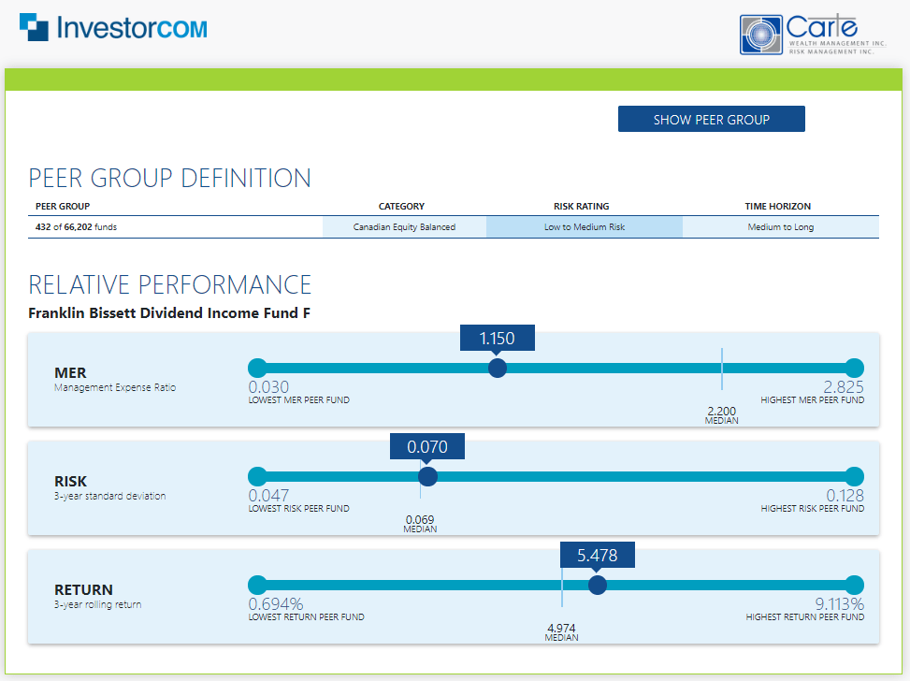Click the Show Peer Group button

[x=711, y=119]
